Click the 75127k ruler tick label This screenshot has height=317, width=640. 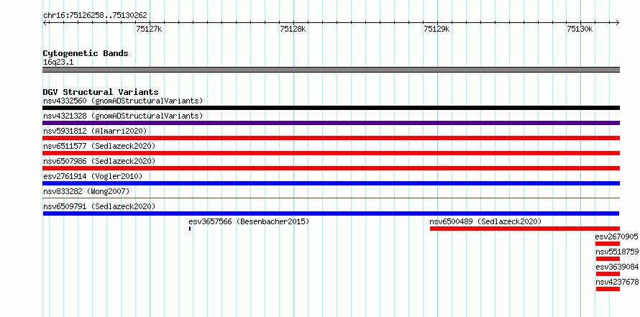pos(149,29)
